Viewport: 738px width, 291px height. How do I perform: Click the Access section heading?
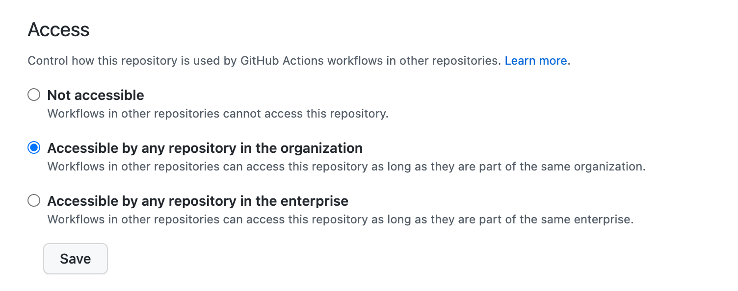click(x=58, y=29)
